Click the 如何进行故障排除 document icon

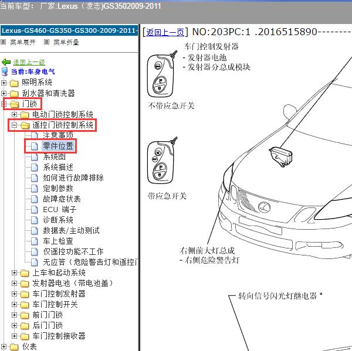tap(35, 178)
